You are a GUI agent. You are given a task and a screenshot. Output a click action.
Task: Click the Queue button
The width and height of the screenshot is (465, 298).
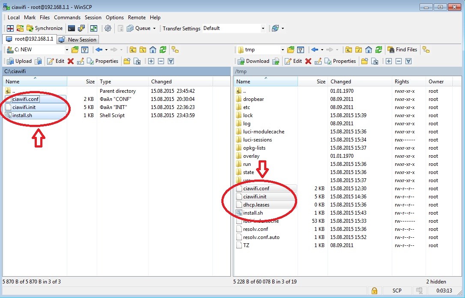pos(139,28)
